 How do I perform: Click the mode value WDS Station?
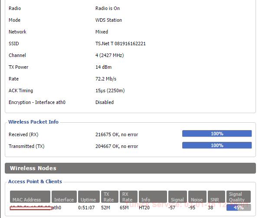click(108, 20)
